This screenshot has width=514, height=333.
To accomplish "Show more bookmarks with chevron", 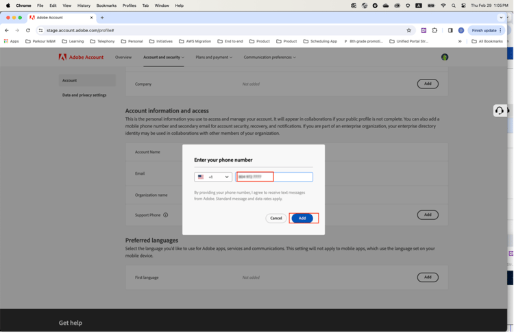I will tap(460, 42).
